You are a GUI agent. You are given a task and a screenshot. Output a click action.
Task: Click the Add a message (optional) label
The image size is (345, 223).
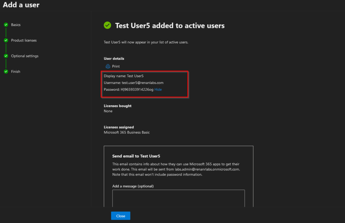(x=133, y=186)
